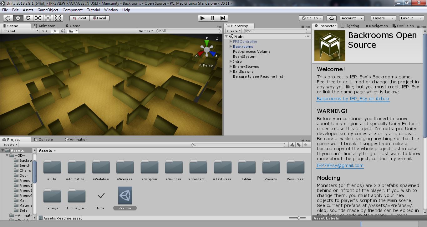This screenshot has width=427, height=227.
Task: Toggle the Pivot handle position
Action: (x=79, y=18)
